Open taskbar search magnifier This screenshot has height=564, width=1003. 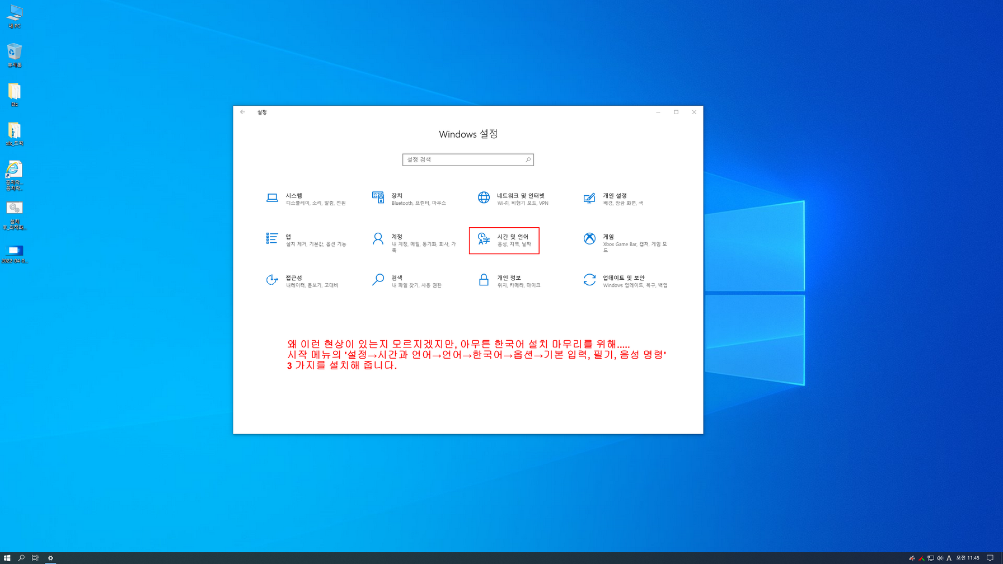pyautogui.click(x=21, y=558)
